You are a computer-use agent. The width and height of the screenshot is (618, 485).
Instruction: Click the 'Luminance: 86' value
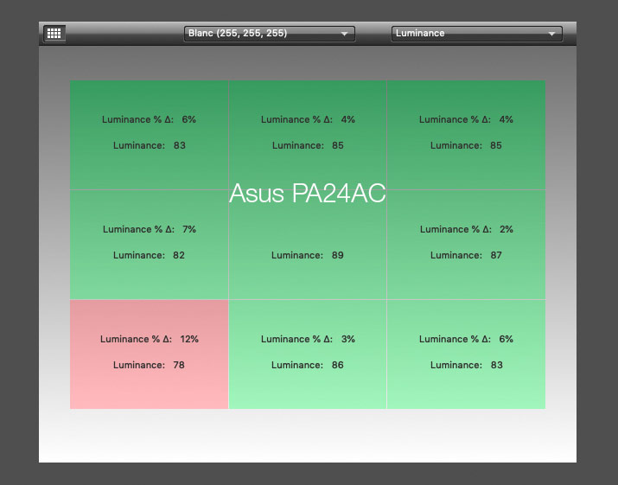point(308,365)
